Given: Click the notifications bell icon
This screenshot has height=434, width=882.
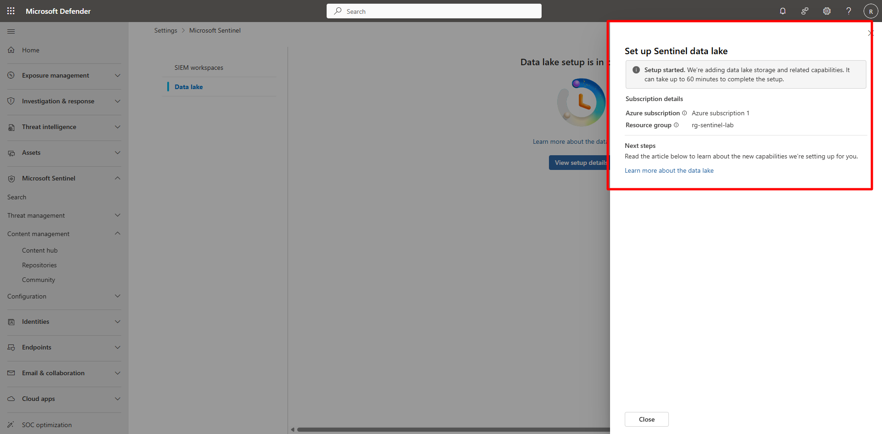Looking at the screenshot, I should pos(783,11).
